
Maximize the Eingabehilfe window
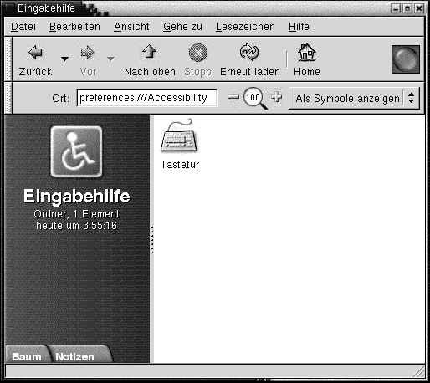tap(407, 9)
